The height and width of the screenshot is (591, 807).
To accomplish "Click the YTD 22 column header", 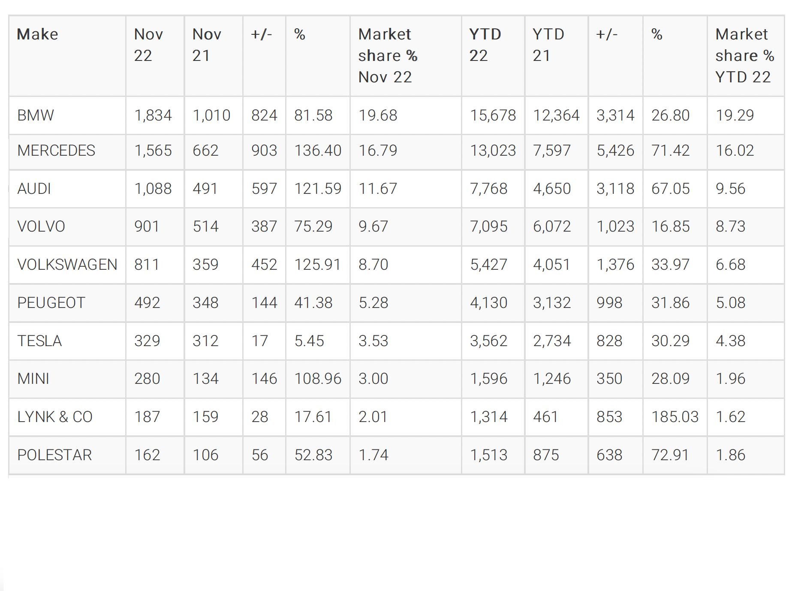I will click(x=485, y=45).
